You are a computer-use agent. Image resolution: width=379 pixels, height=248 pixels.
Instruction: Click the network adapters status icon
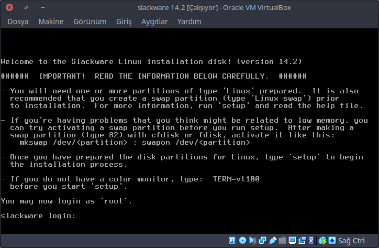coord(262,241)
